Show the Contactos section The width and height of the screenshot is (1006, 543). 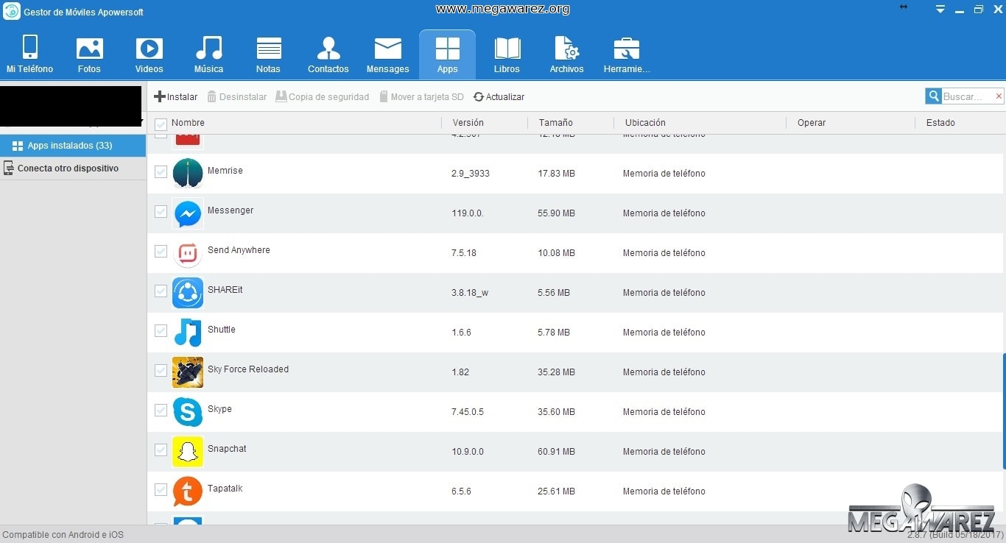coord(328,55)
